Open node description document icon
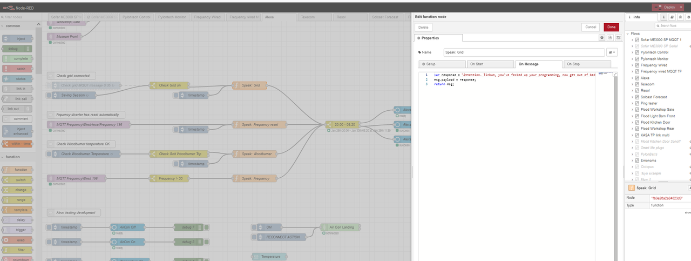This screenshot has height=261, width=691. [x=609, y=38]
